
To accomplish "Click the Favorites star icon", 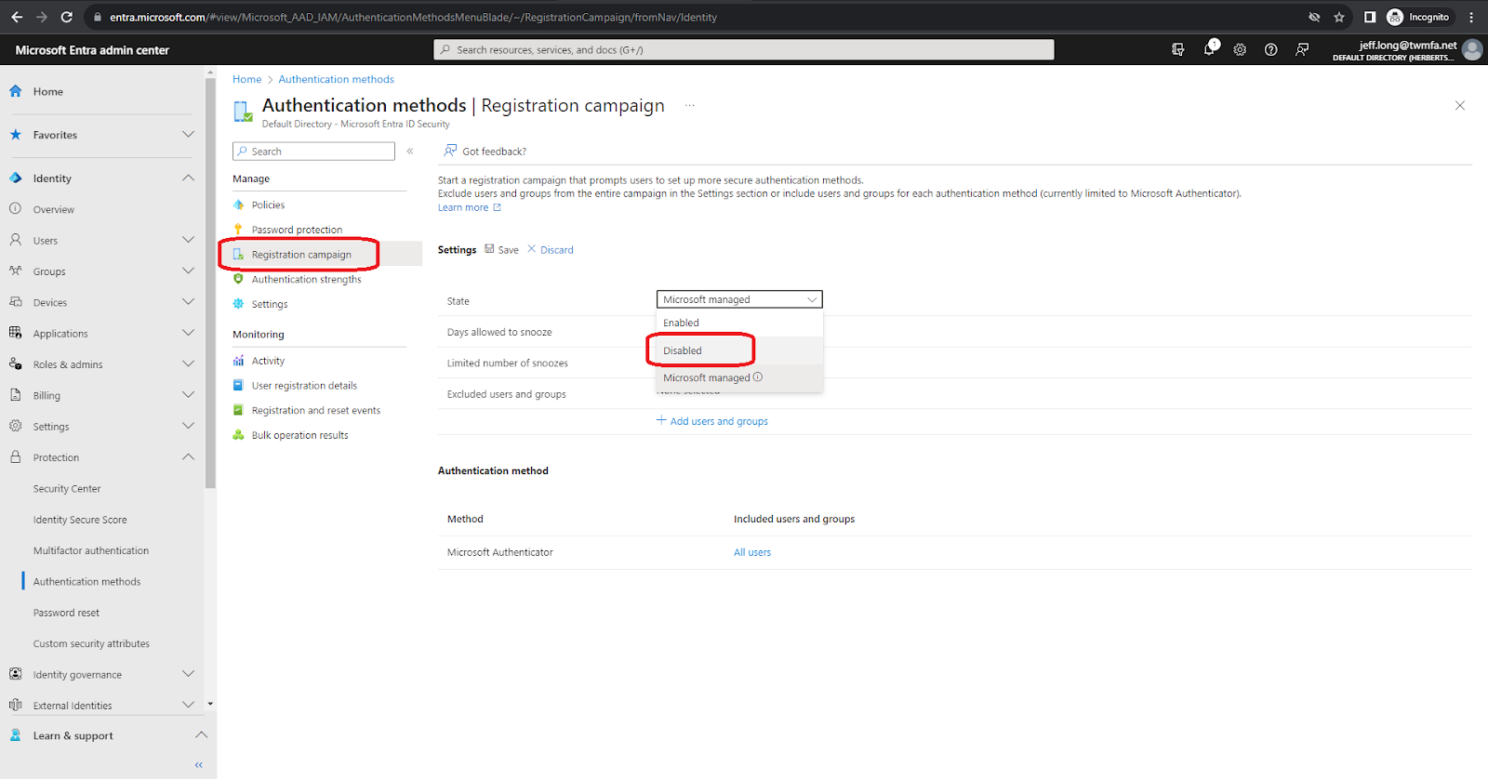I will [x=16, y=135].
